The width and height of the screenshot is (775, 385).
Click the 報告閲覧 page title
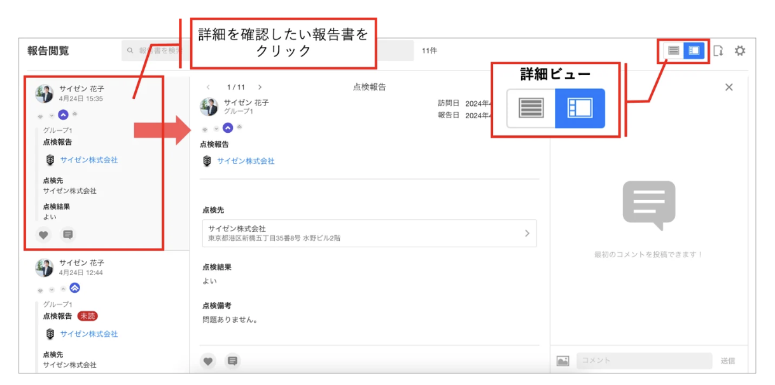point(48,51)
